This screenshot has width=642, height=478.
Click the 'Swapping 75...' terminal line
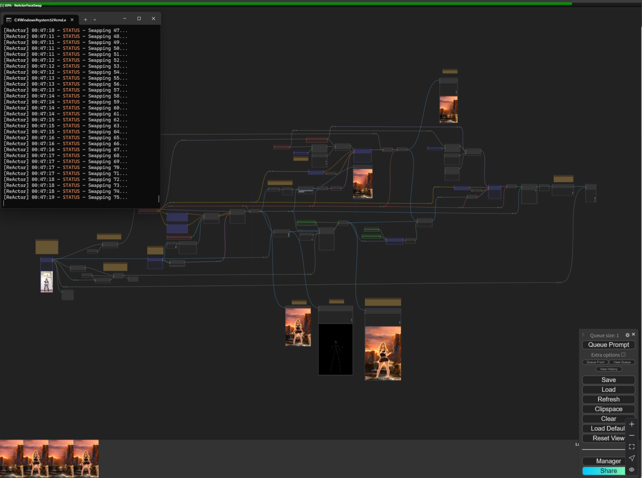click(66, 197)
